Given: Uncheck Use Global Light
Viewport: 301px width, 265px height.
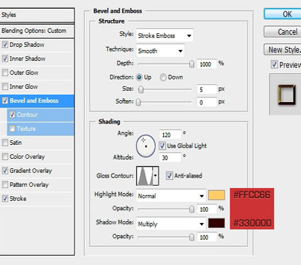Looking at the screenshot, I should point(162,146).
